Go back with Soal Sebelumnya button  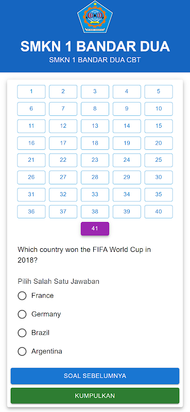tap(95, 376)
